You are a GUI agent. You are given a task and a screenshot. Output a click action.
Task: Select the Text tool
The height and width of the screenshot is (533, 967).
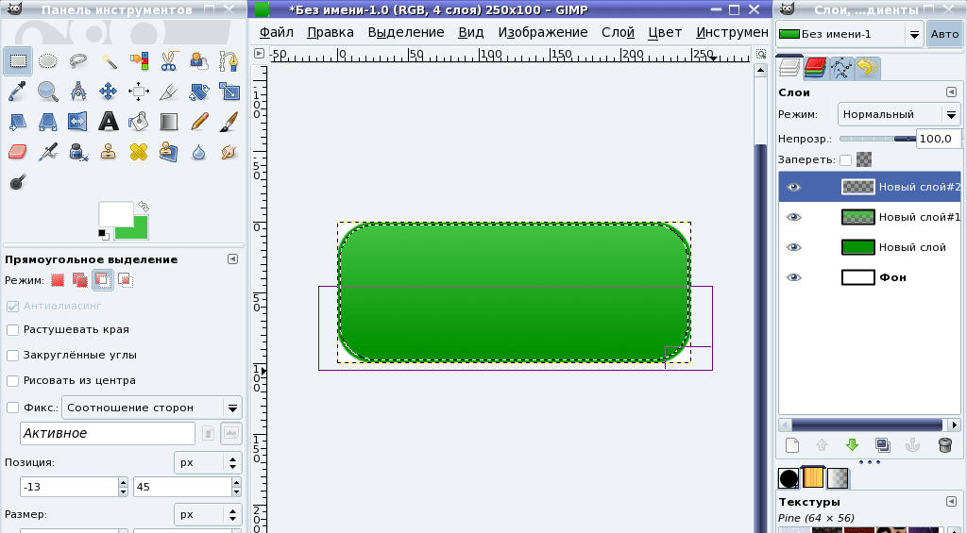point(109,122)
